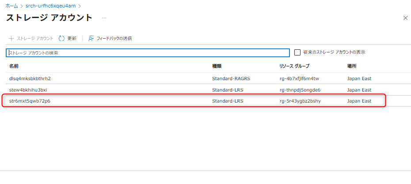Click Standard-LRS cell in str6mxt5qwb72p6 row

coord(228,101)
